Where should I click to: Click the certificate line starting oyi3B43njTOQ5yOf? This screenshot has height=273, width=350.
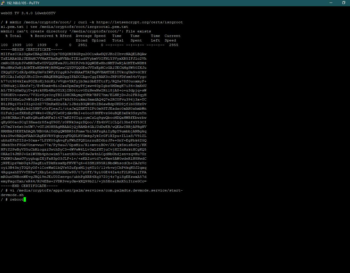74,168
